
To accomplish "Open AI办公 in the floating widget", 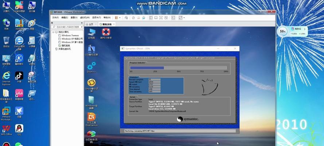I will [298, 29].
